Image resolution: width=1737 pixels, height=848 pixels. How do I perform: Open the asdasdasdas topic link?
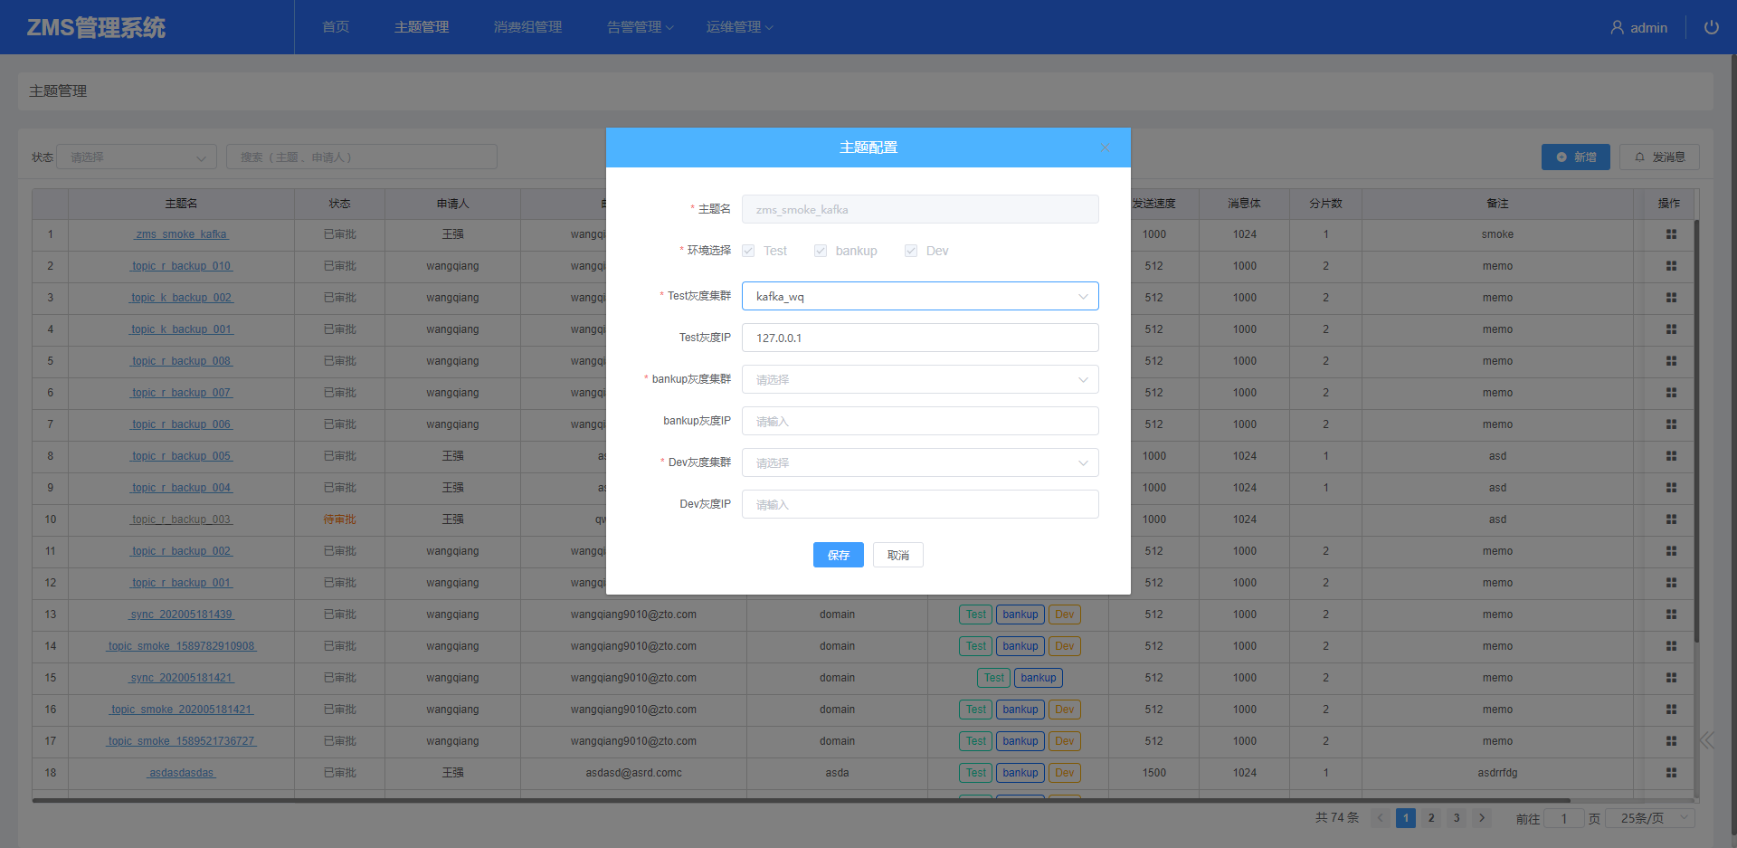(182, 773)
